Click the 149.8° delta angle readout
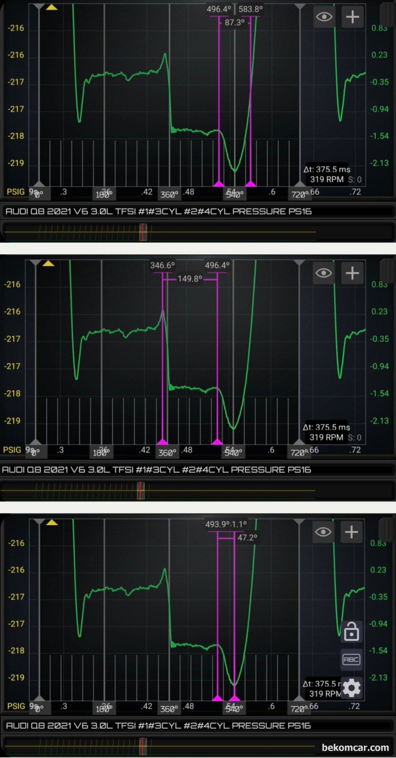Screen dimensions: 396x758 pyautogui.click(x=190, y=279)
